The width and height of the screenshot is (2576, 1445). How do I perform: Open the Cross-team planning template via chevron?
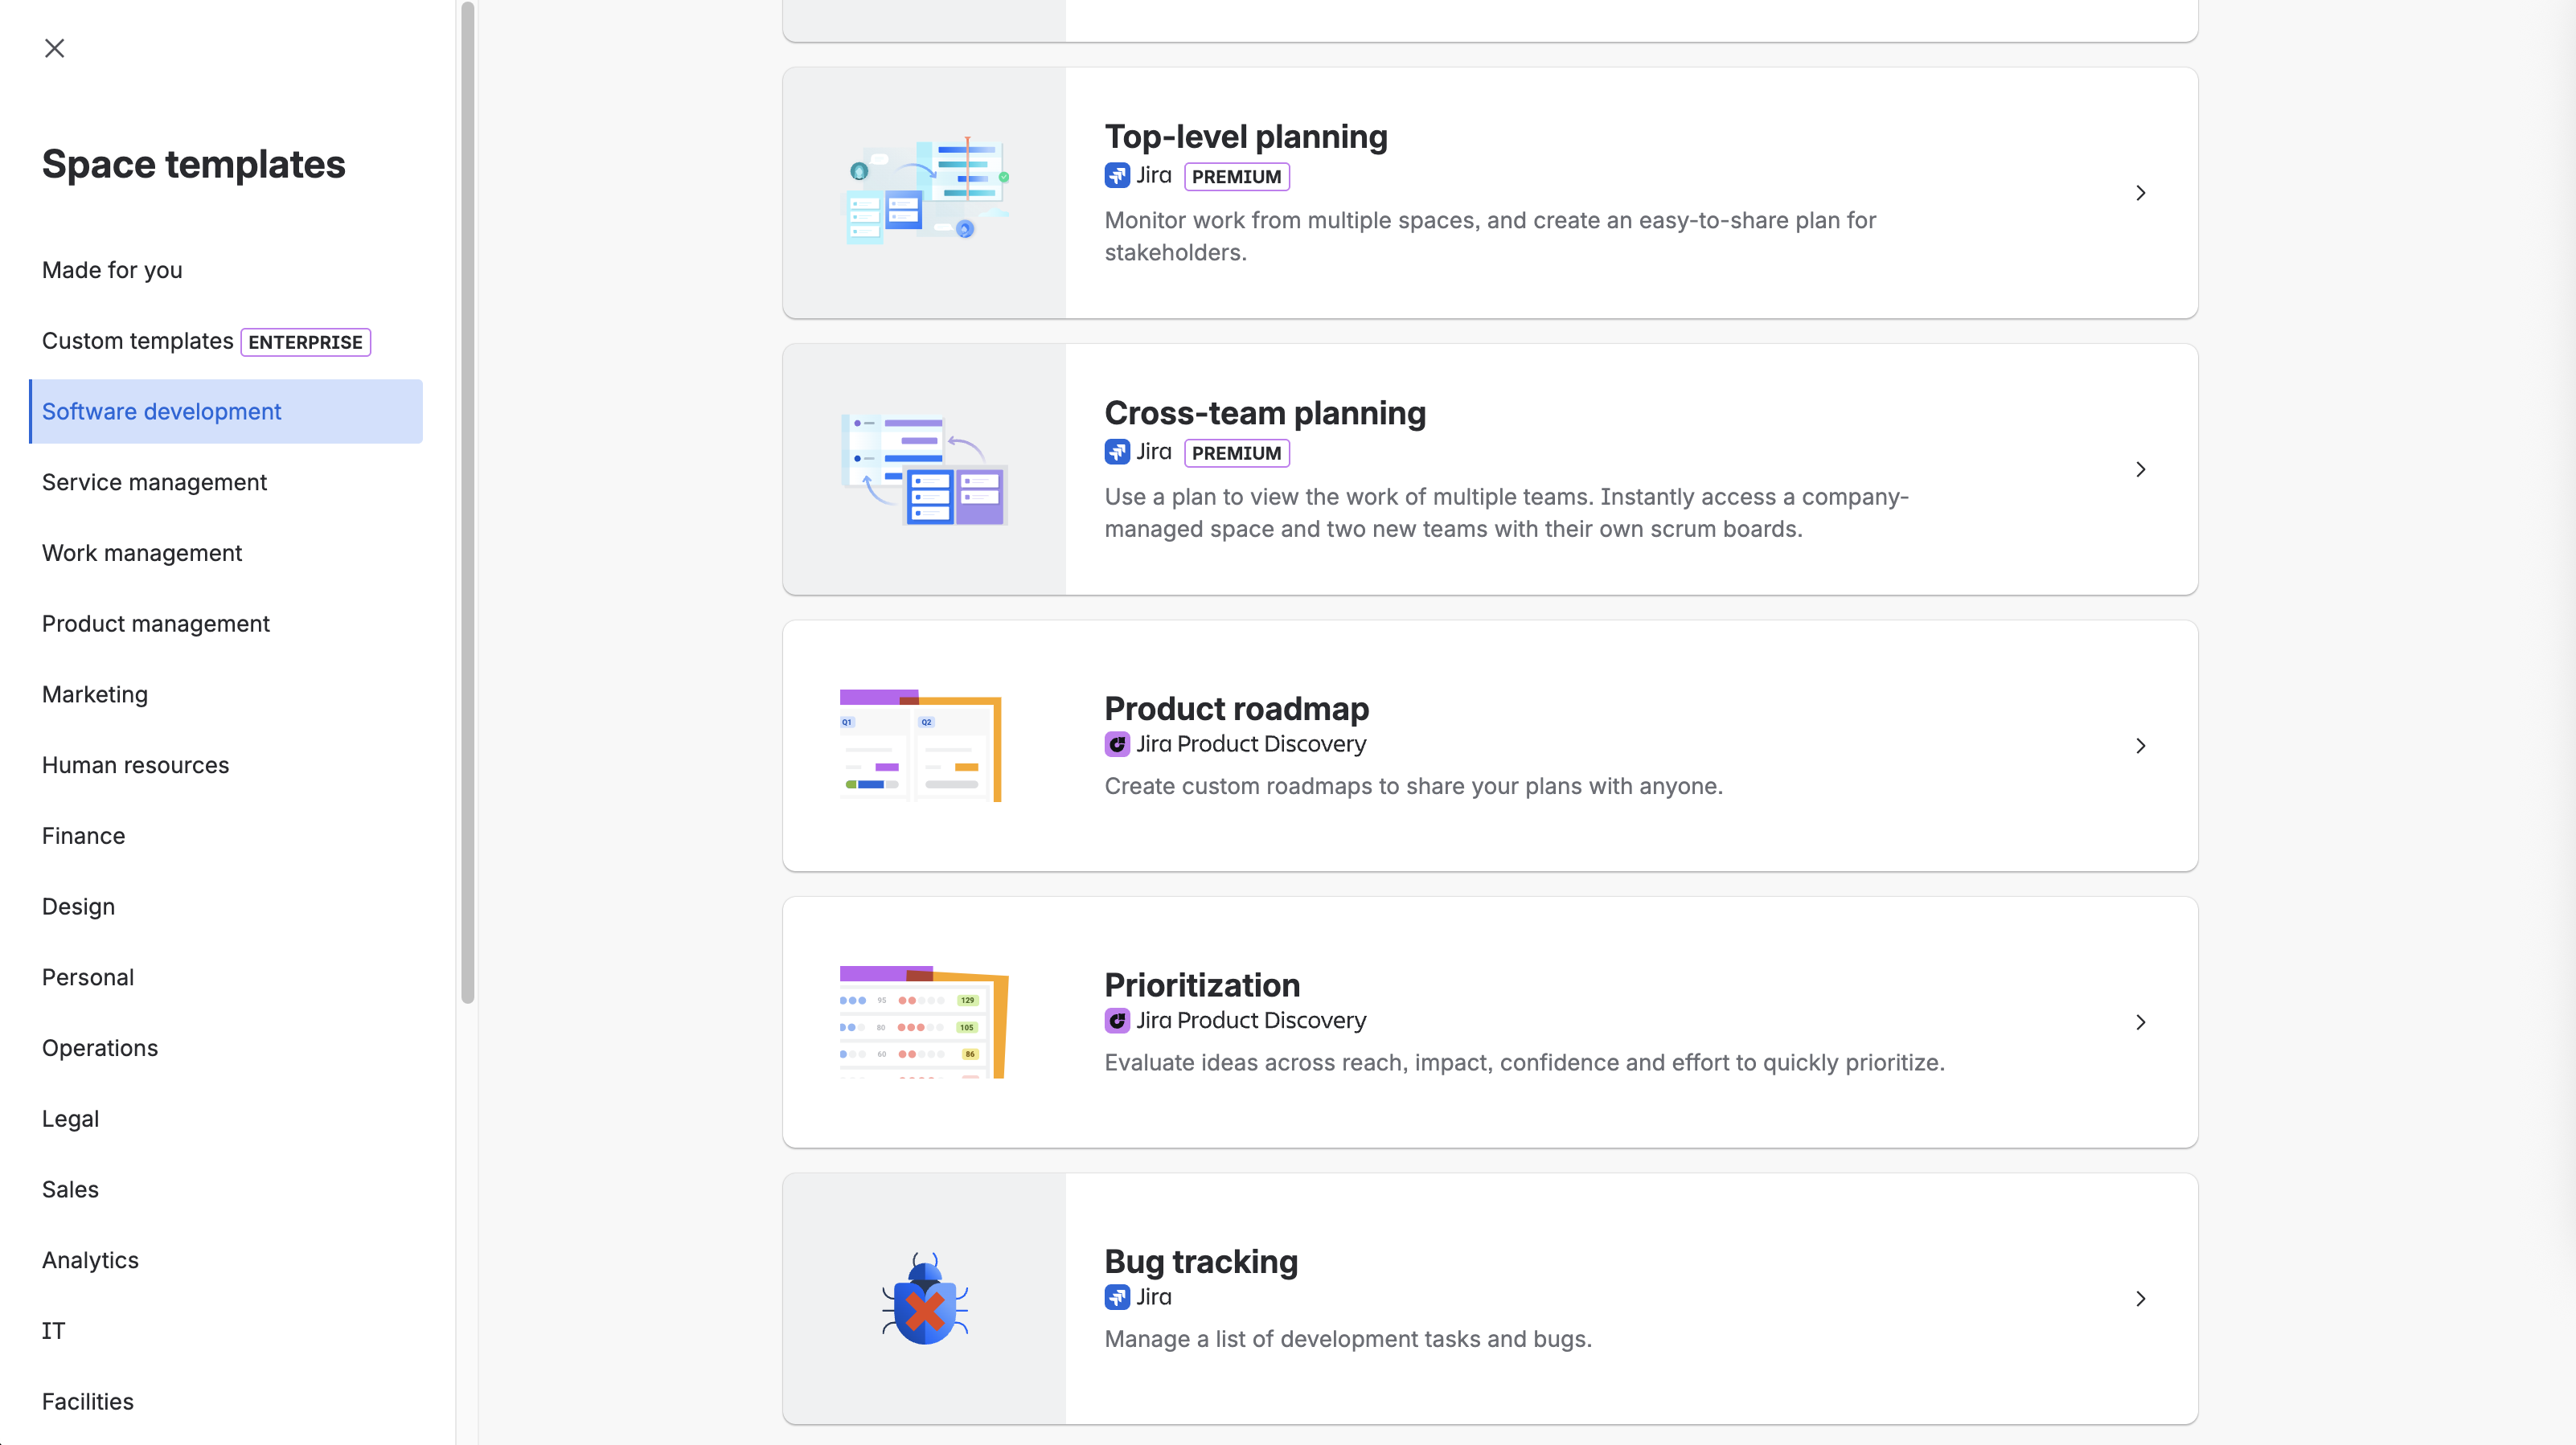pyautogui.click(x=2140, y=469)
